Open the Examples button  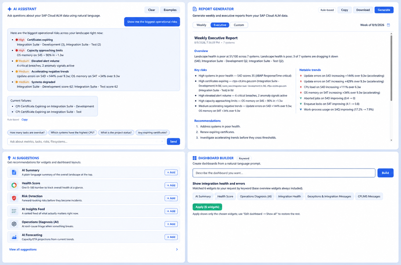click(x=170, y=10)
